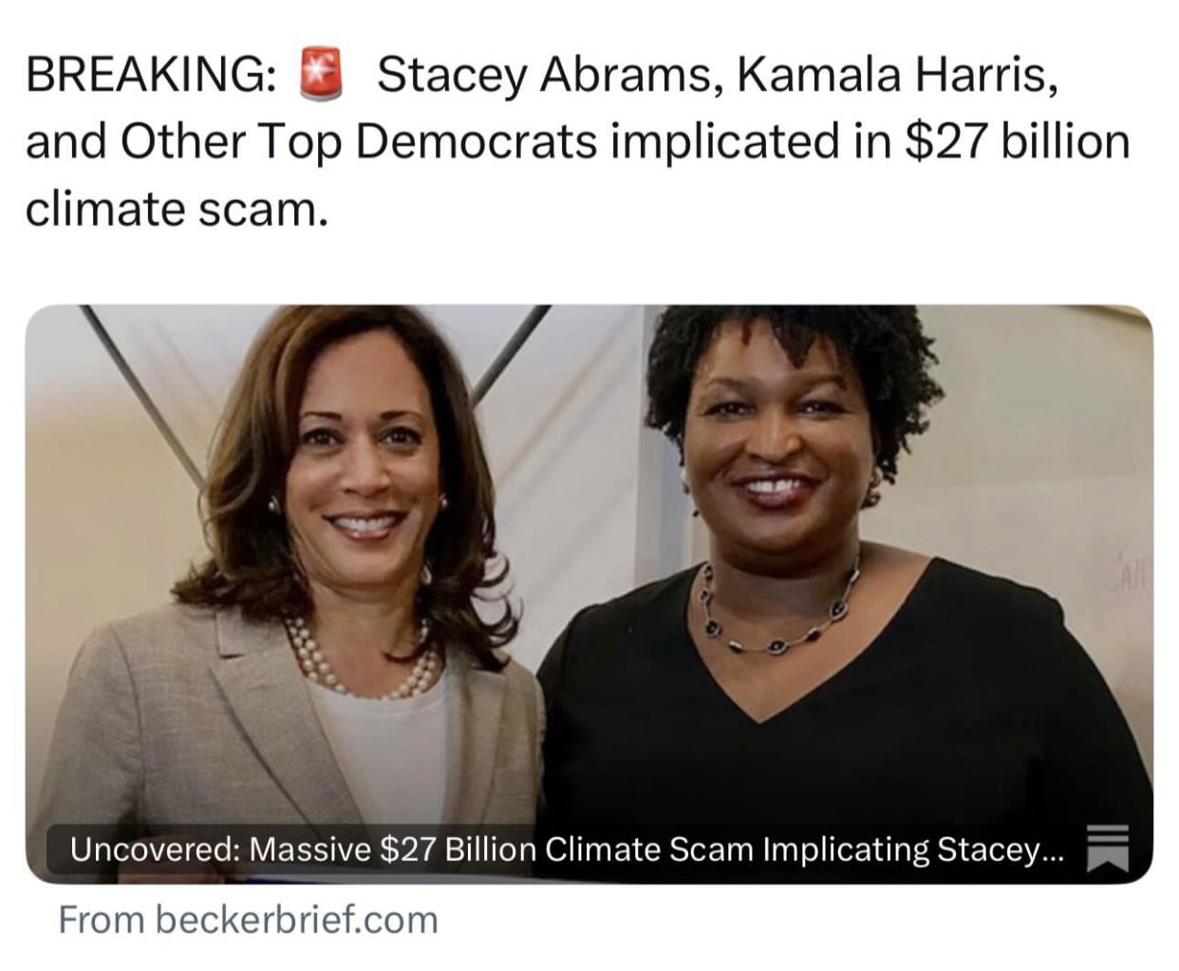Viewport: 1179px width, 971px height.
Task: Click 'beckerbrief.com' in the source line
Action: (296, 920)
